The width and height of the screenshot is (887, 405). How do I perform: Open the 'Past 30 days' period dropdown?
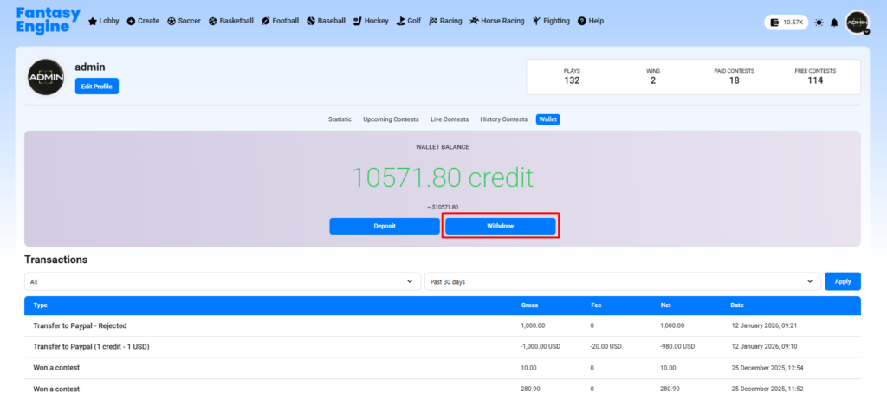(x=622, y=281)
